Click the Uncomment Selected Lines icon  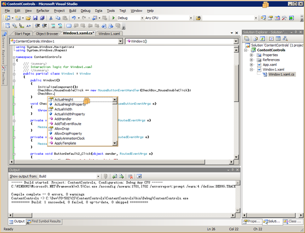(60, 26)
